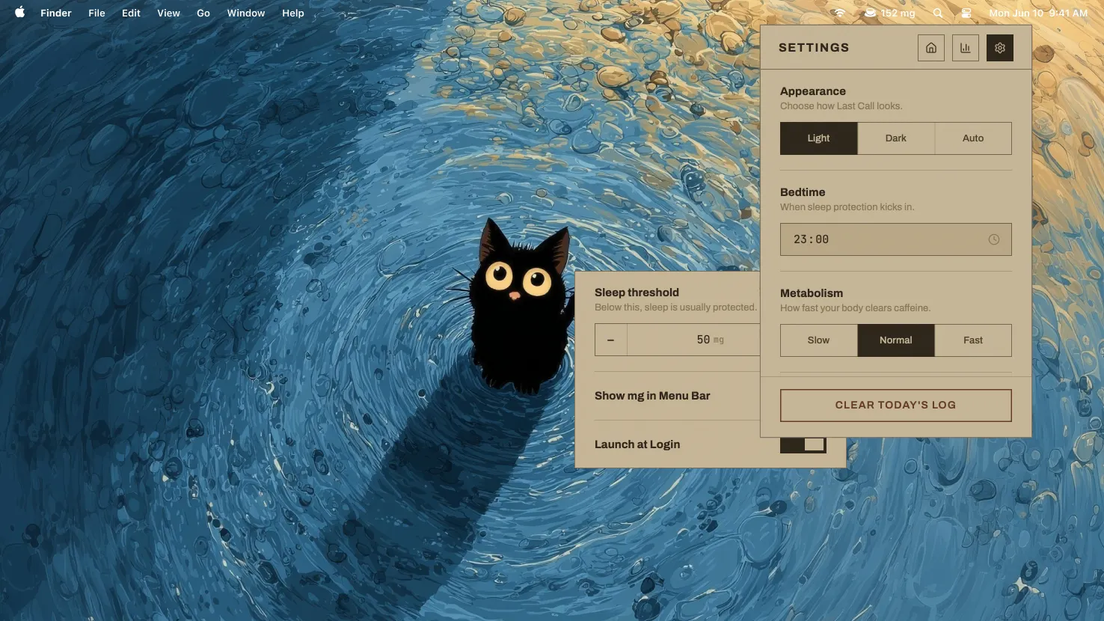Toggle the Launch at Login switch
Image resolution: width=1104 pixels, height=621 pixels.
click(x=803, y=444)
